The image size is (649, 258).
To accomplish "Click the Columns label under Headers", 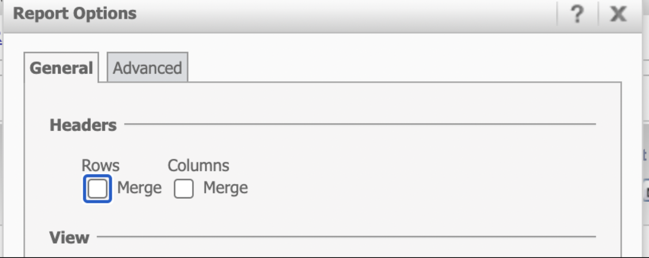I will click(x=199, y=165).
